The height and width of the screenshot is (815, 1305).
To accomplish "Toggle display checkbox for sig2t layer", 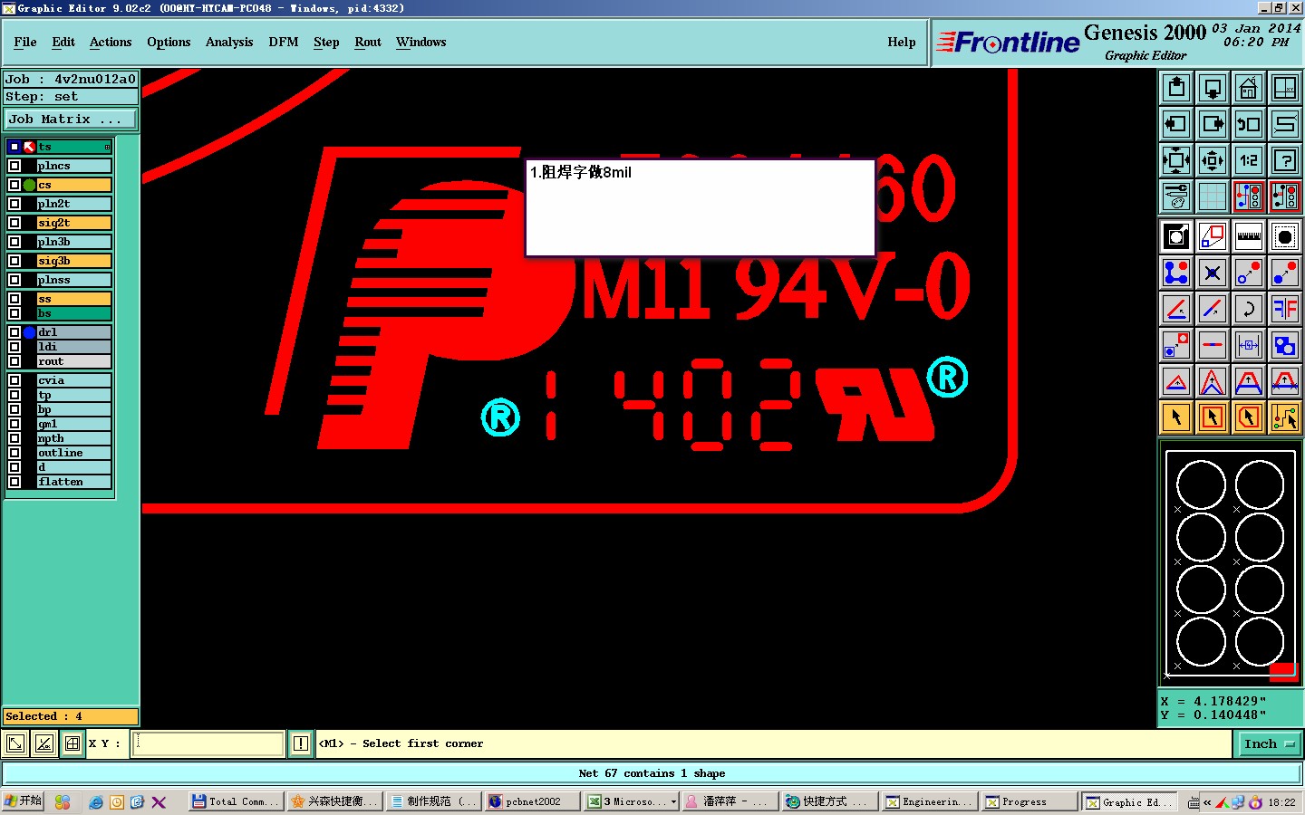I will click(14, 223).
